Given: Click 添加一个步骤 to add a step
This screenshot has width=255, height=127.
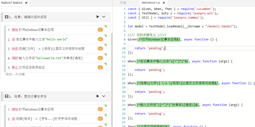Looking at the screenshot, I should point(15,75).
